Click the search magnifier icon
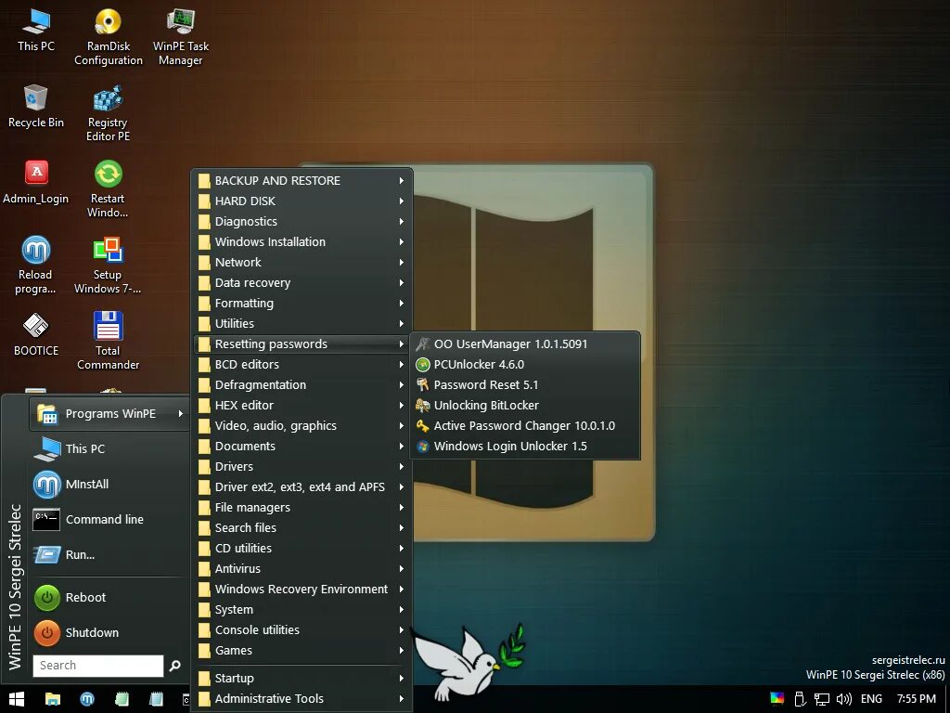Image resolution: width=950 pixels, height=713 pixels. pos(175,666)
